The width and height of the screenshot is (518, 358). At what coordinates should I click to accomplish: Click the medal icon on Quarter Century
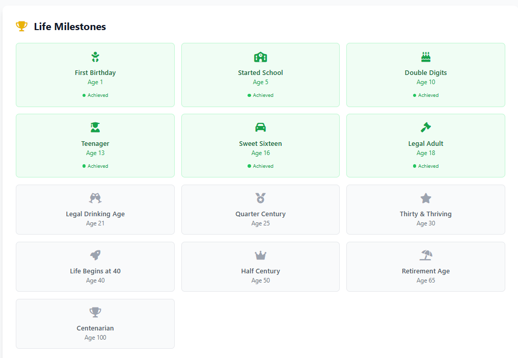coord(260,198)
